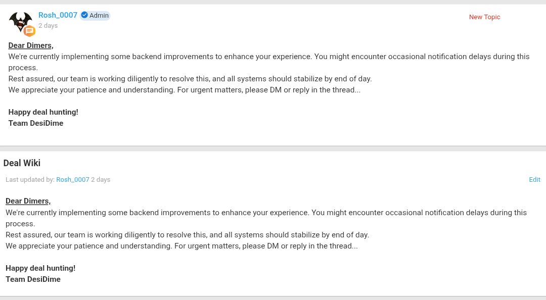Click the 2 days timestamp under username
Image resolution: width=546 pixels, height=300 pixels.
click(48, 25)
